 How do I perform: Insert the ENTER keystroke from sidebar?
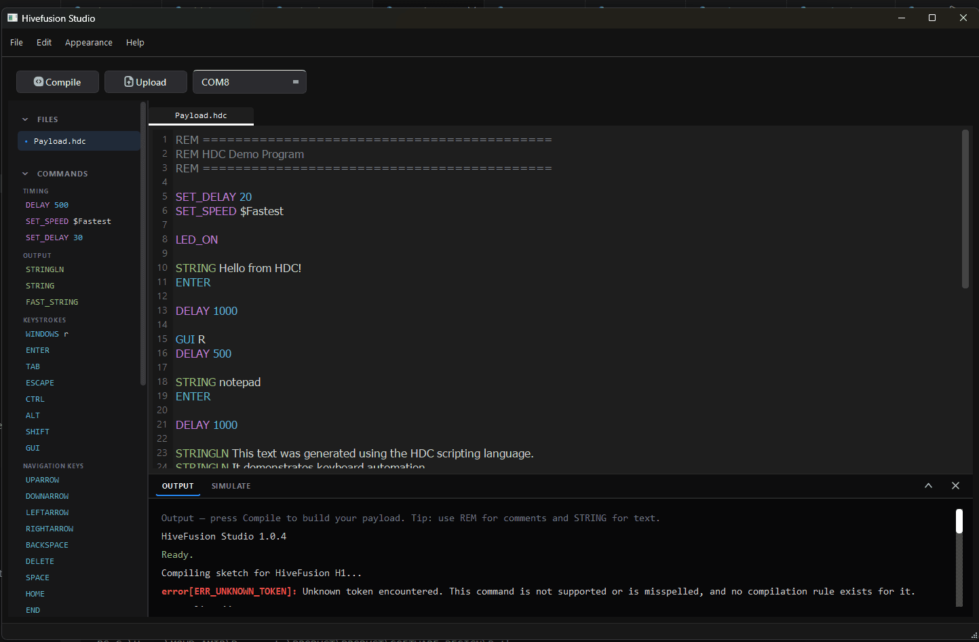click(37, 350)
